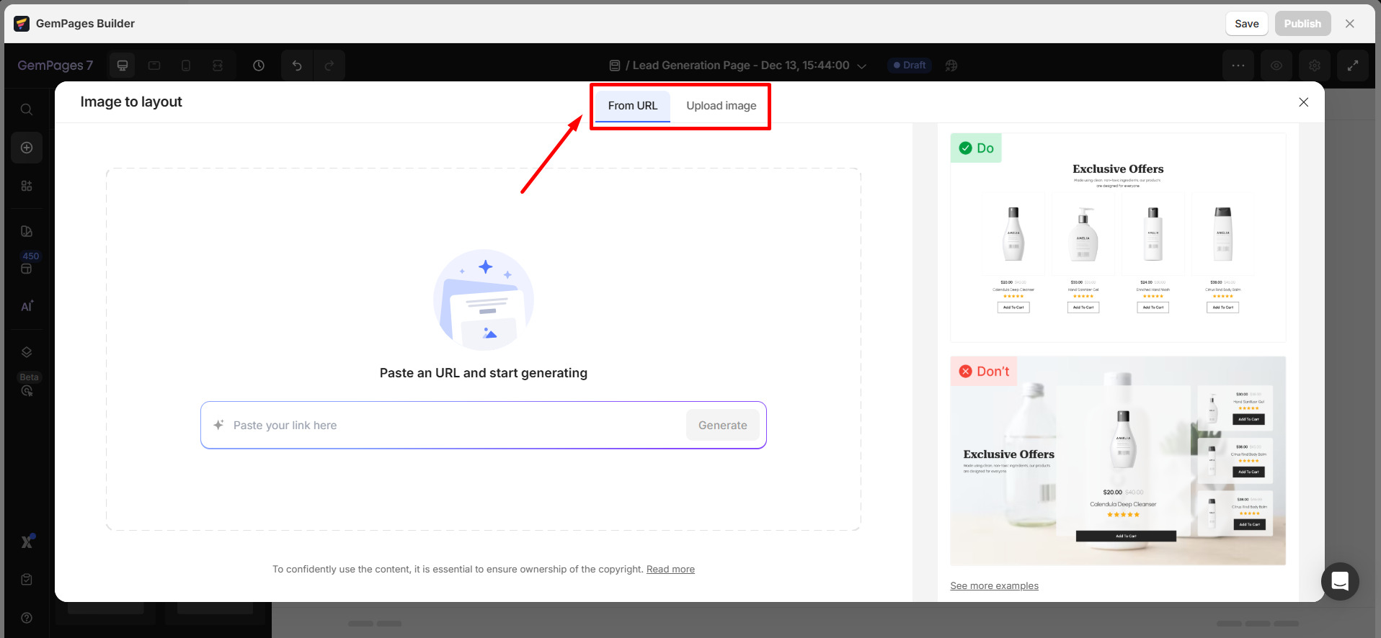Click the Draft status badge
The width and height of the screenshot is (1381, 638).
tap(910, 66)
